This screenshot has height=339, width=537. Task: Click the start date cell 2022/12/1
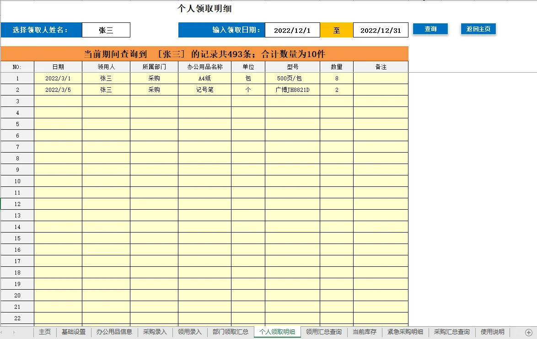(x=293, y=30)
